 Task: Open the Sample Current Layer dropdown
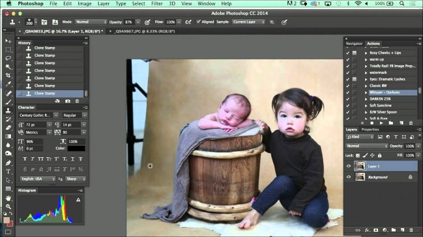point(248,22)
